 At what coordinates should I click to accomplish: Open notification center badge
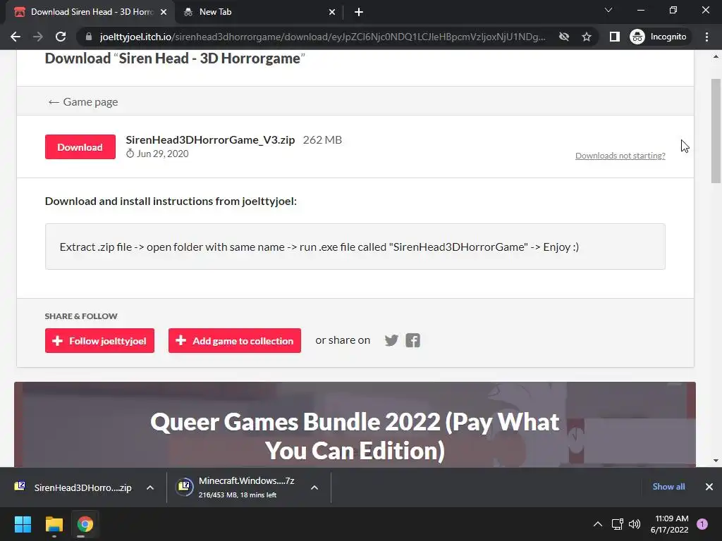(x=702, y=524)
